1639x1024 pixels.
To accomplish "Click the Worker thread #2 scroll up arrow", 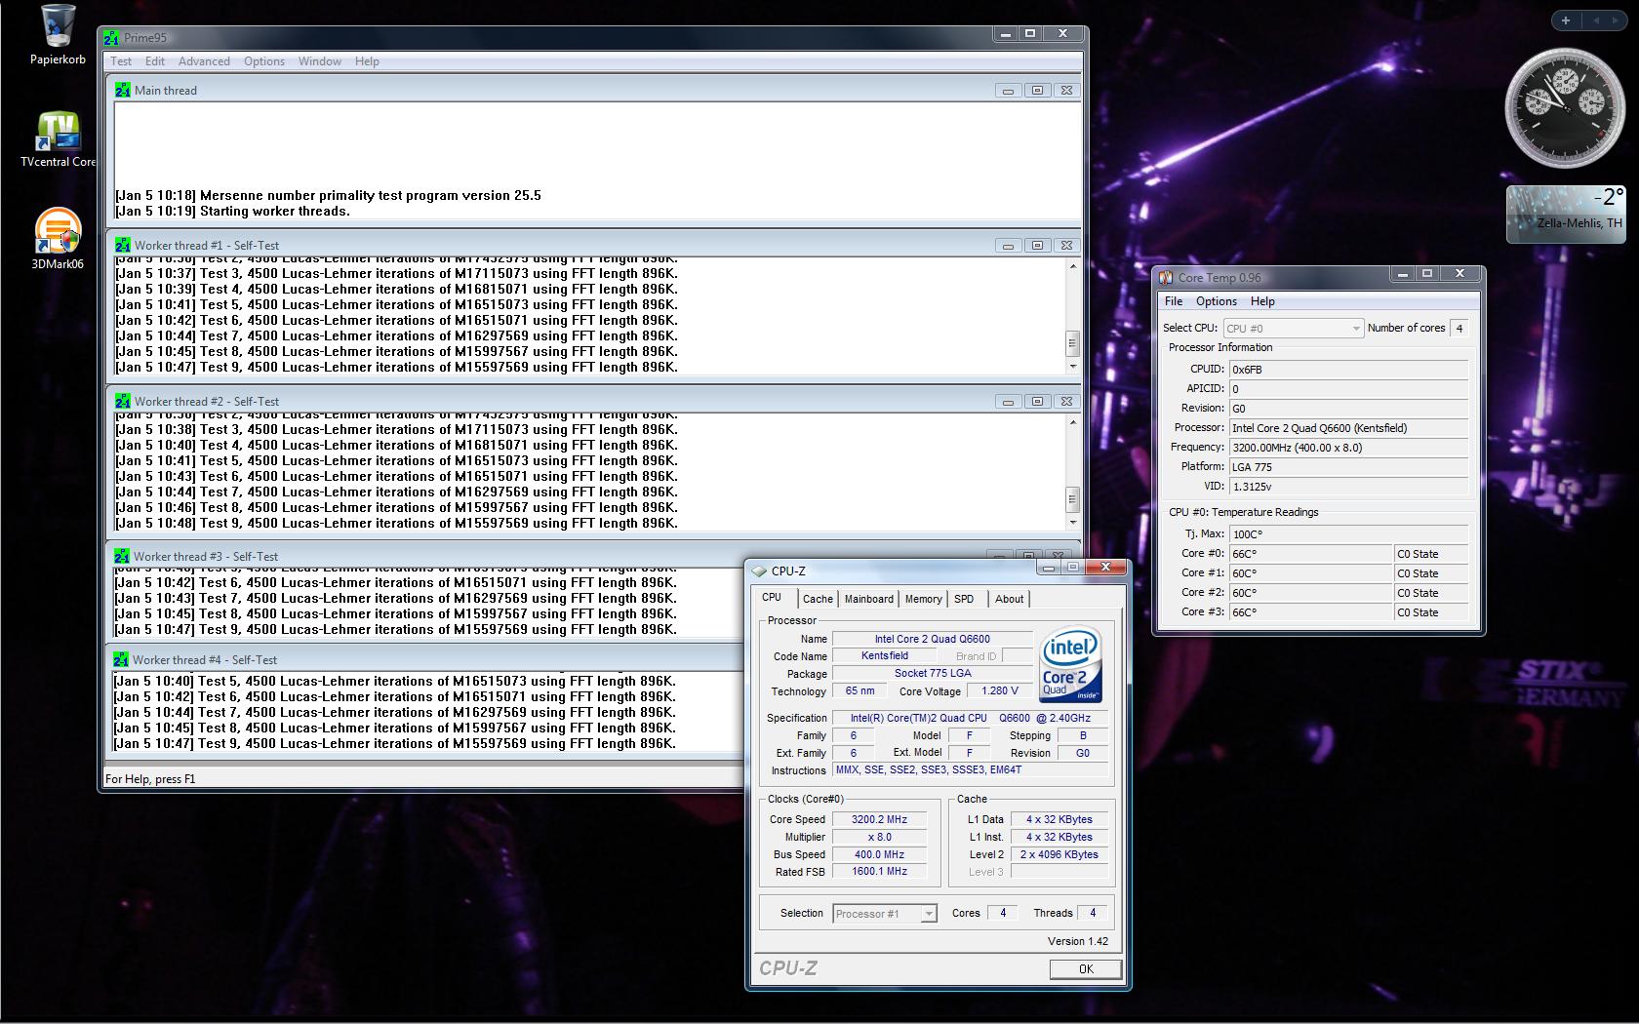I will click(x=1073, y=422).
